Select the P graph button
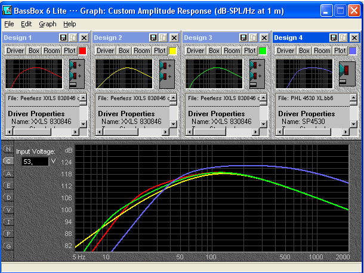 [8, 234]
